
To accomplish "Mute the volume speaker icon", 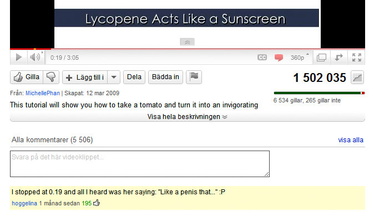I will point(35,57).
